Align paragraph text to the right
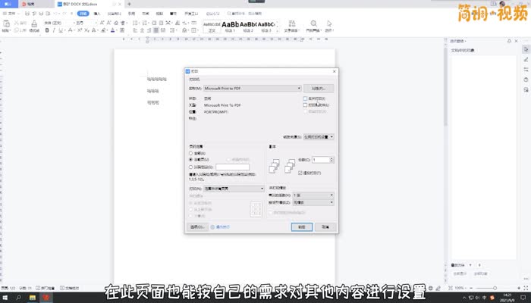This screenshot has height=303, width=531. [x=149, y=30]
